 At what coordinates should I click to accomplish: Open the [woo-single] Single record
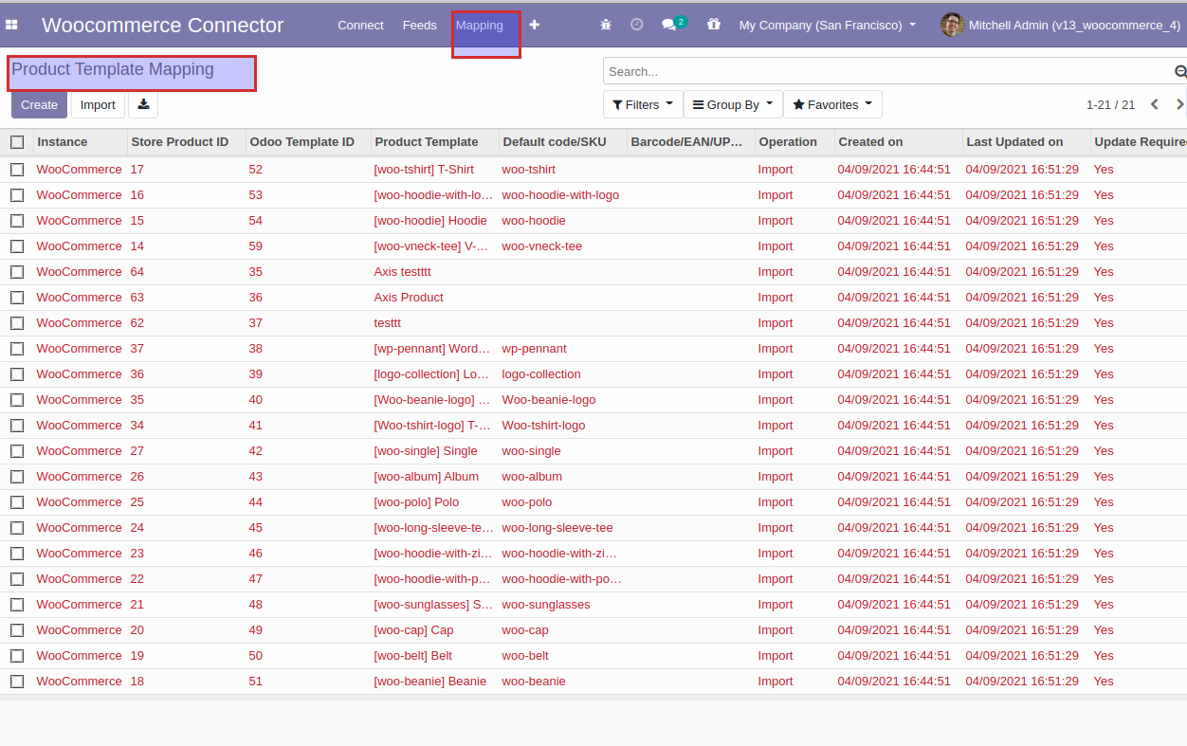click(426, 451)
